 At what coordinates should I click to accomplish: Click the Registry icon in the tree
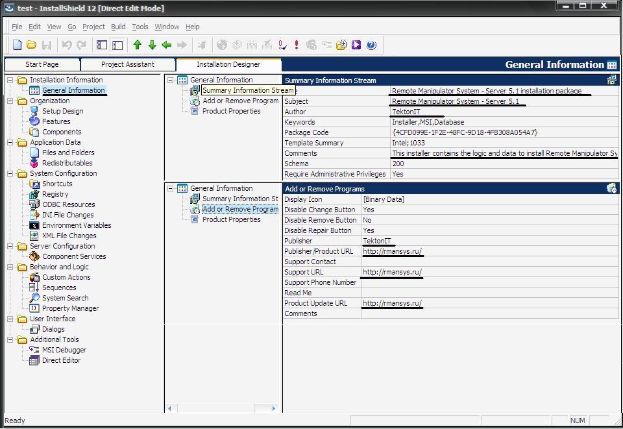pos(34,194)
